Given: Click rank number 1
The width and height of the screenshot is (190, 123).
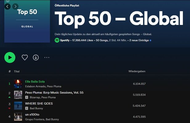Looking at the screenshot, I should [x=10, y=84].
